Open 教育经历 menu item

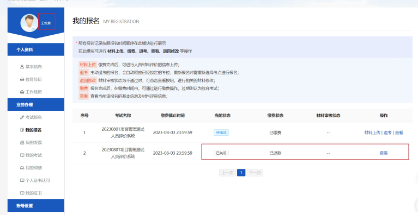(34, 79)
